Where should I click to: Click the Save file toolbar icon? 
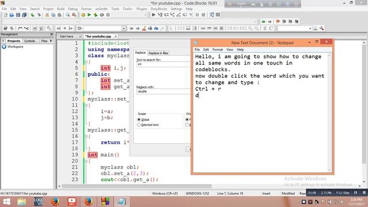click(x=18, y=15)
